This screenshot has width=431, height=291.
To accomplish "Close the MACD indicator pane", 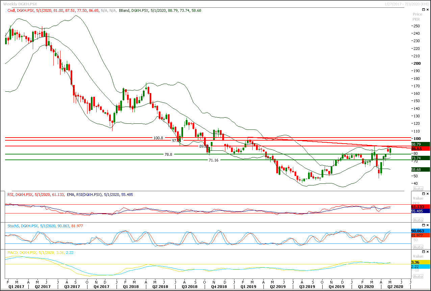I will click(428, 252).
